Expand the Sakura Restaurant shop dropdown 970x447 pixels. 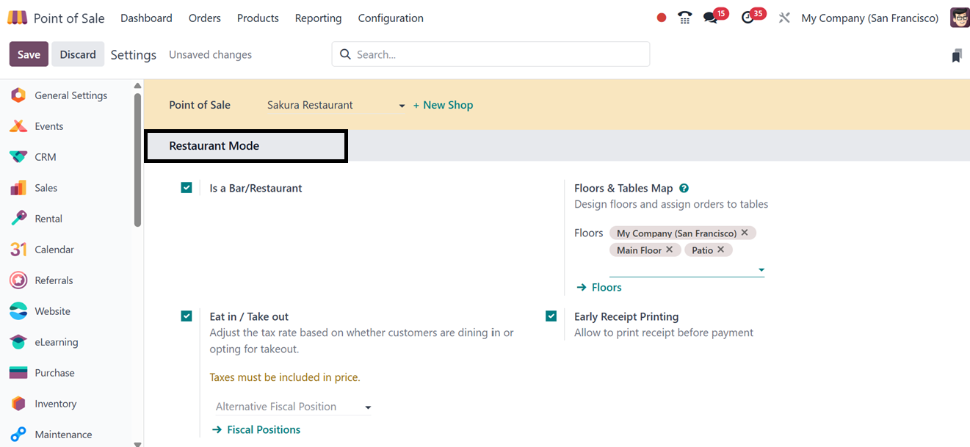[402, 106]
